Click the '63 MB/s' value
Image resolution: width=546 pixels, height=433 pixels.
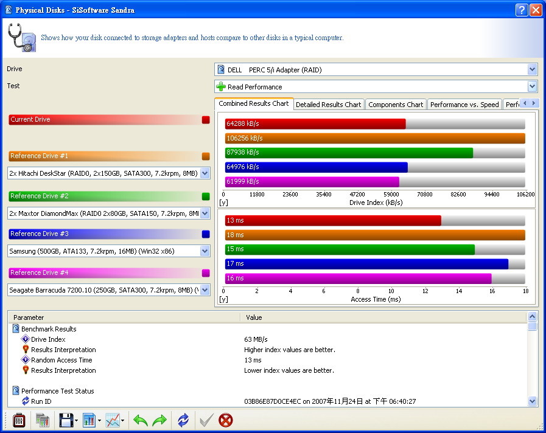(256, 339)
